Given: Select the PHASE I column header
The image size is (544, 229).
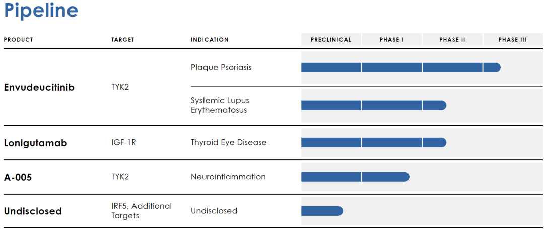Looking at the screenshot, I should pyautogui.click(x=392, y=40).
